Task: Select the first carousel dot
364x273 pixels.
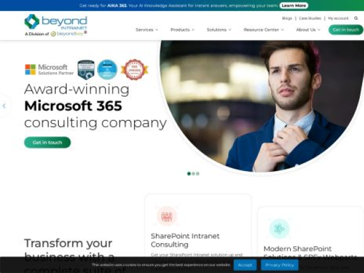Action: (189, 174)
